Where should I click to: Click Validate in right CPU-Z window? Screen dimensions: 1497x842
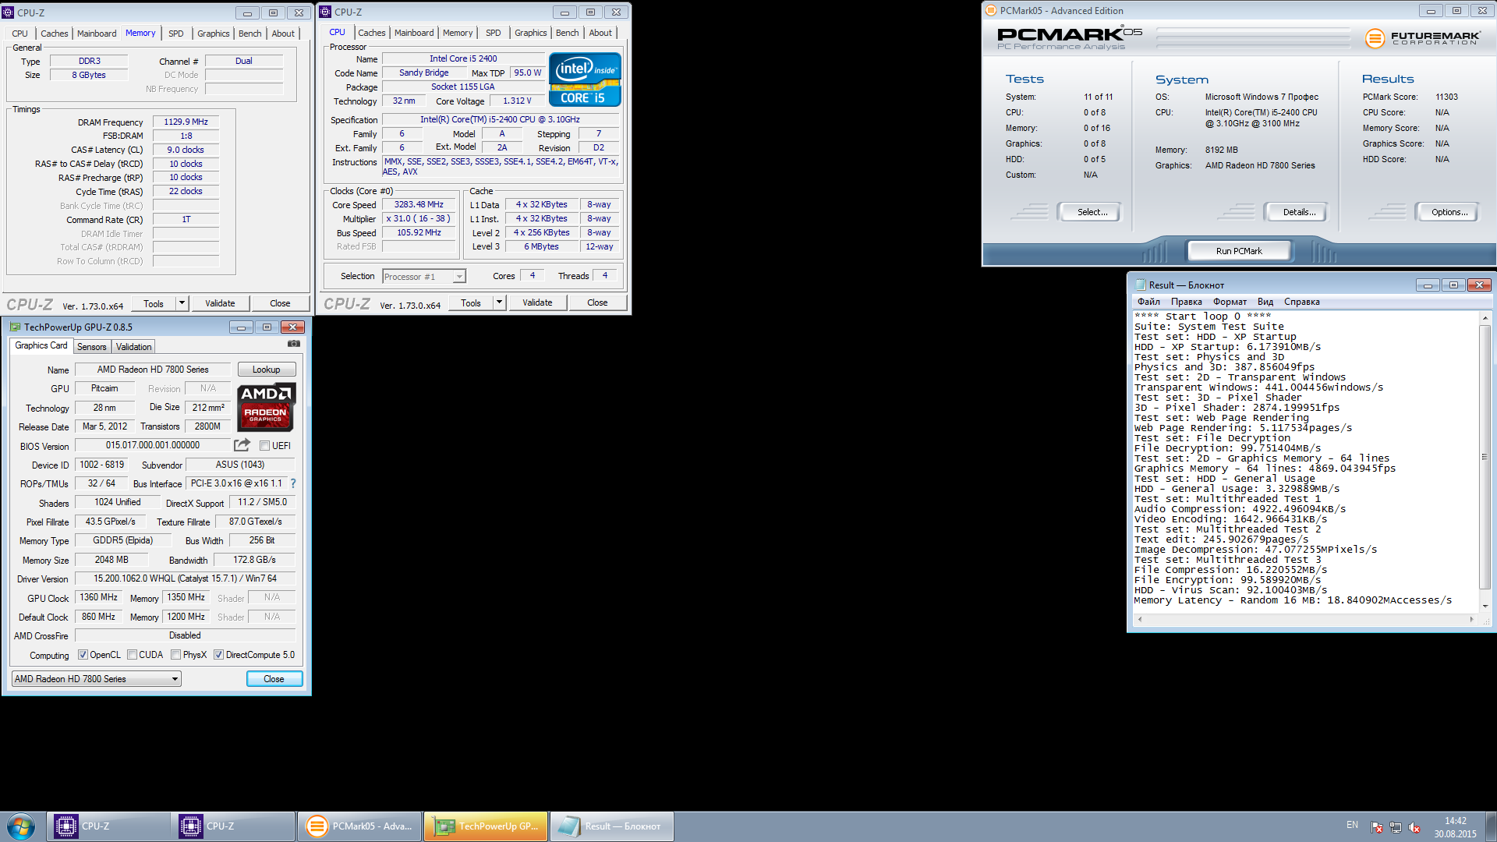[x=537, y=302]
